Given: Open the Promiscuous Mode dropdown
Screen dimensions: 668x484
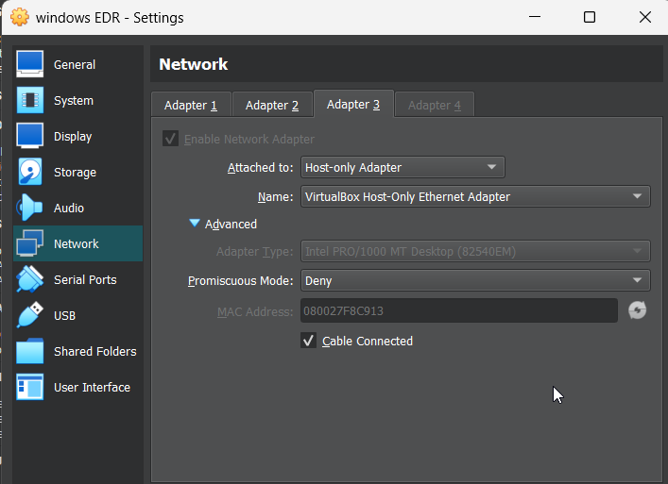Looking at the screenshot, I should (x=474, y=280).
